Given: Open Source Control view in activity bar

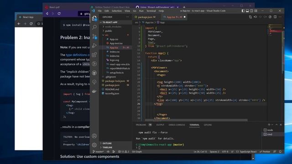Looking at the screenshot, I should point(94,36).
